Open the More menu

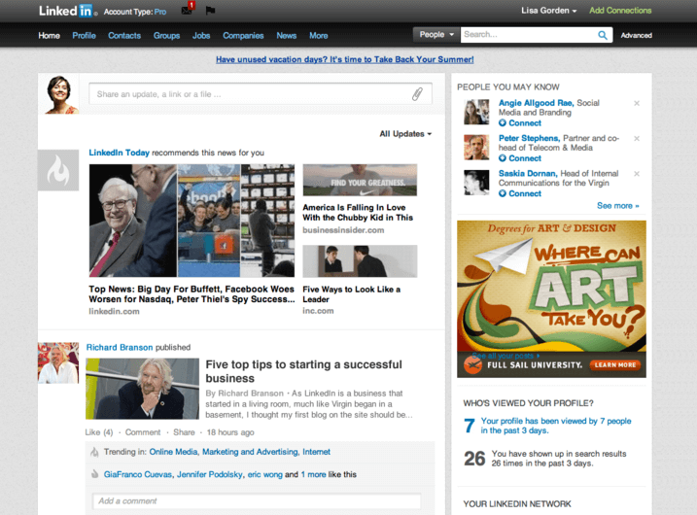[318, 36]
